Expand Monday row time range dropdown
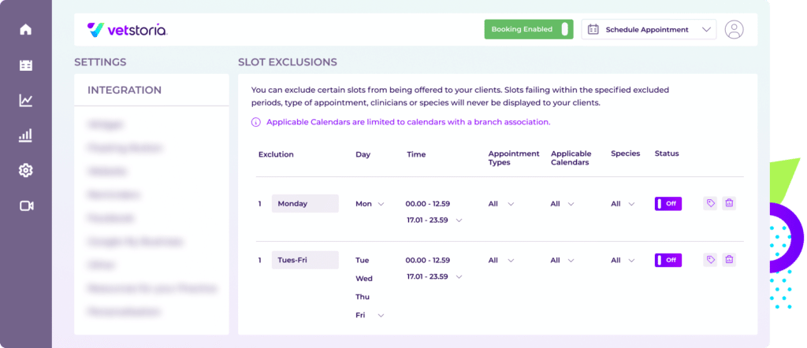Screen dimensions: 807x348 tap(459, 220)
